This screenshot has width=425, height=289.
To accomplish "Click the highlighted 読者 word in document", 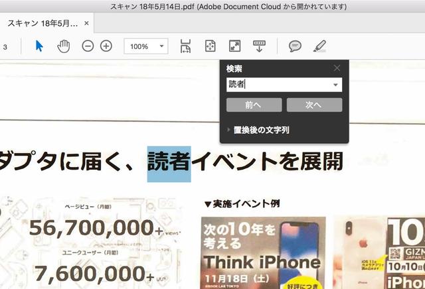I will point(169,164).
